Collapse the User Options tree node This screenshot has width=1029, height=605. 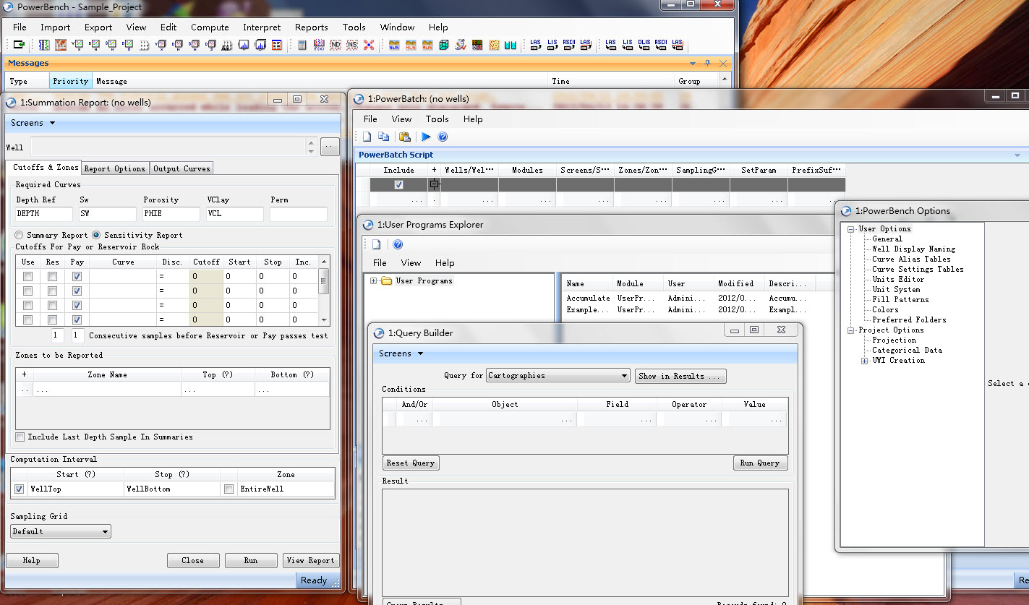[850, 228]
